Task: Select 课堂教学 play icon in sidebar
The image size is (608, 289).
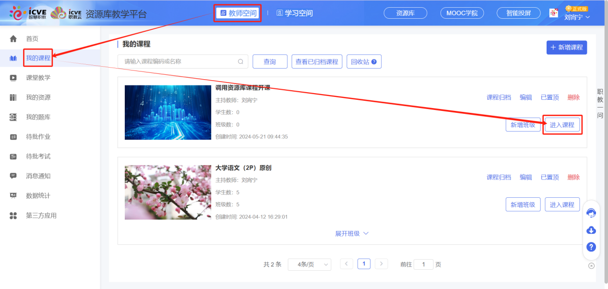Action: pos(12,77)
